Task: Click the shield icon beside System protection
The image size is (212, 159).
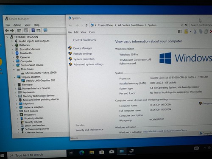Action: [70, 59]
